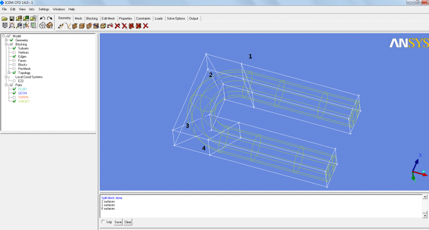This screenshot has height=230, width=429.
Task: Enable the Faces checkbox
Action: click(14, 61)
